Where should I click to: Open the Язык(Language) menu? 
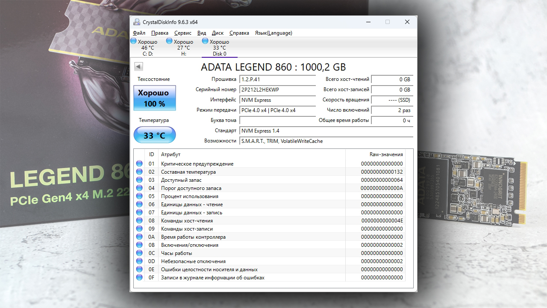point(273,33)
